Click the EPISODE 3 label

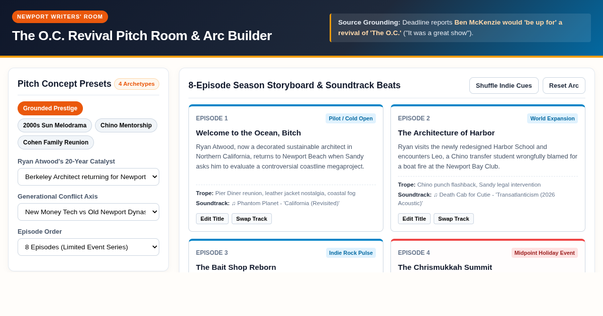click(212, 253)
